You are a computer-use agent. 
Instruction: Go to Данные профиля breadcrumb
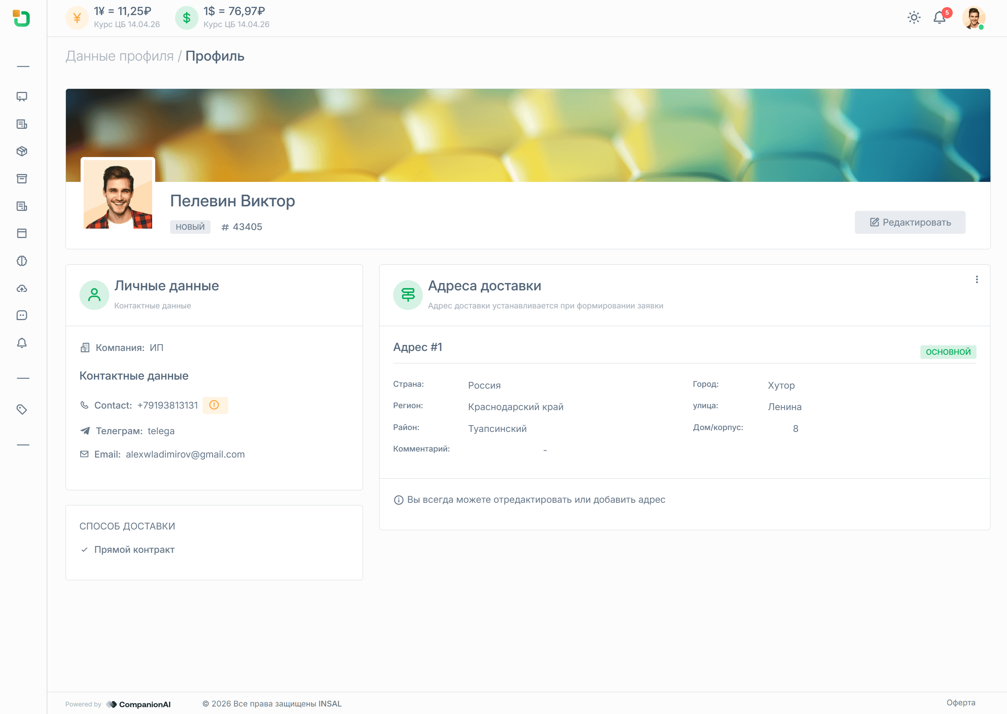[x=119, y=56]
